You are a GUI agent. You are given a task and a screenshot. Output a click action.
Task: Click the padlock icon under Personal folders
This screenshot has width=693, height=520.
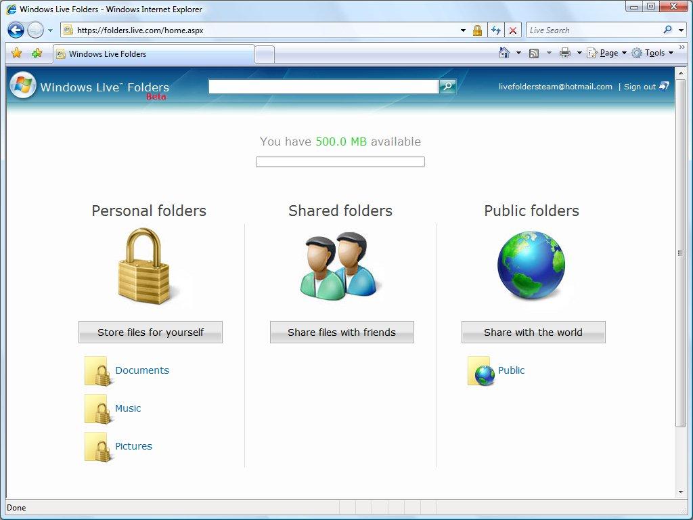click(143, 265)
